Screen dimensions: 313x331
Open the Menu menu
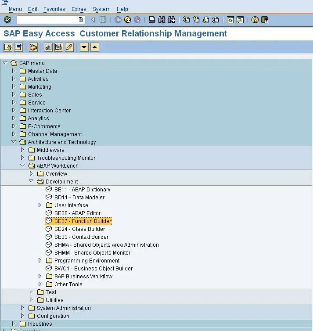(x=15, y=9)
